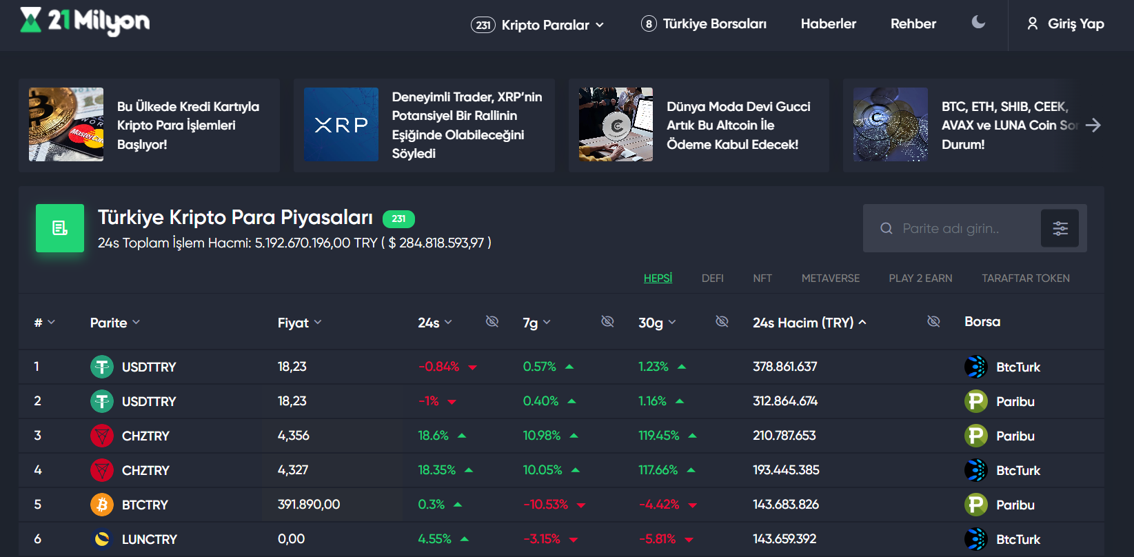Screen dimensions: 1134x557
Task: Click BtcTurk logo in LUNCTRY row
Action: coord(976,539)
